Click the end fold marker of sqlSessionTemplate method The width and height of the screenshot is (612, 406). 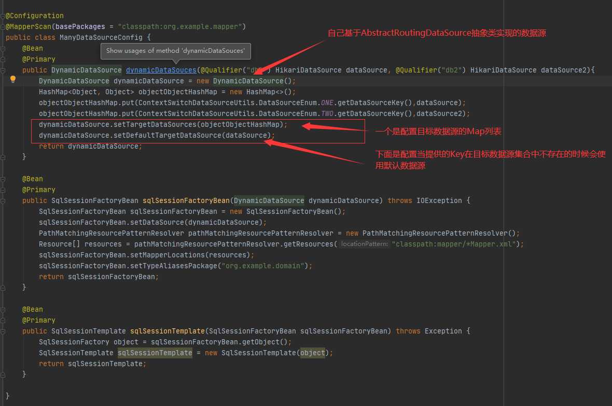(3, 375)
